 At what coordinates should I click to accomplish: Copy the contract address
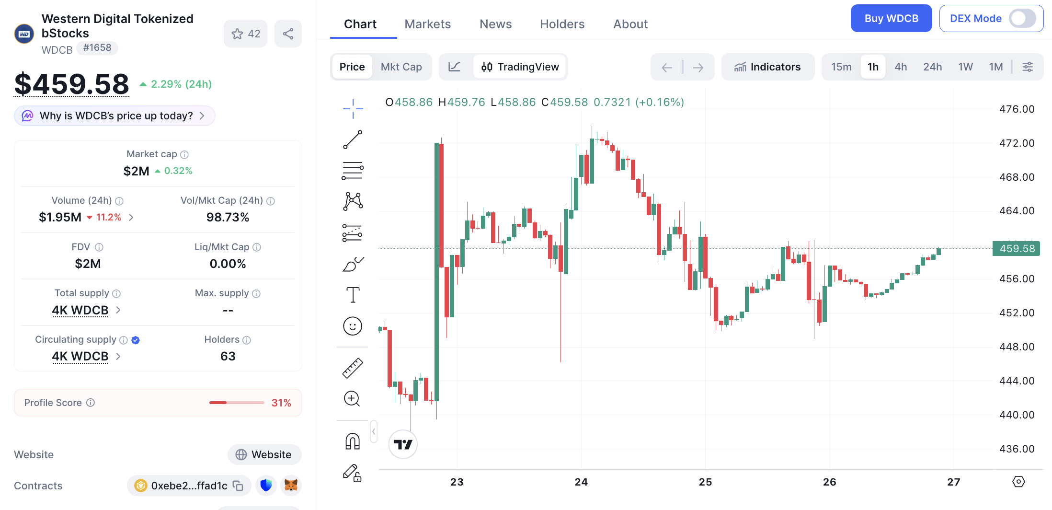tap(238, 486)
